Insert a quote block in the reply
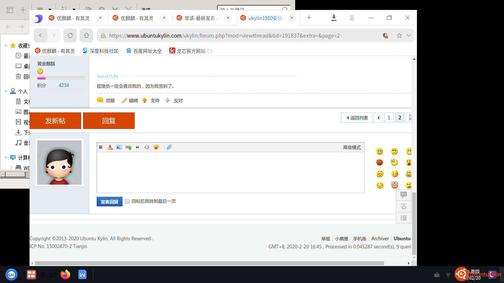 pos(138,147)
